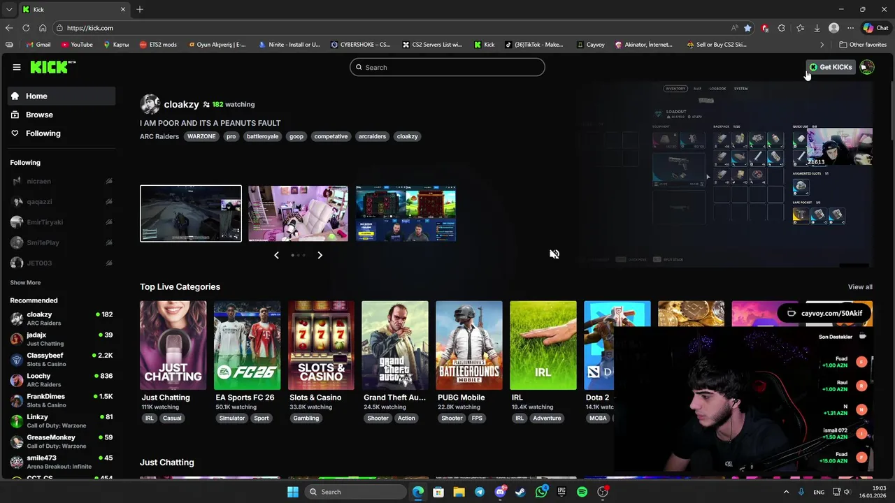Open Windows Start menu
The width and height of the screenshot is (895, 503).
click(x=292, y=492)
